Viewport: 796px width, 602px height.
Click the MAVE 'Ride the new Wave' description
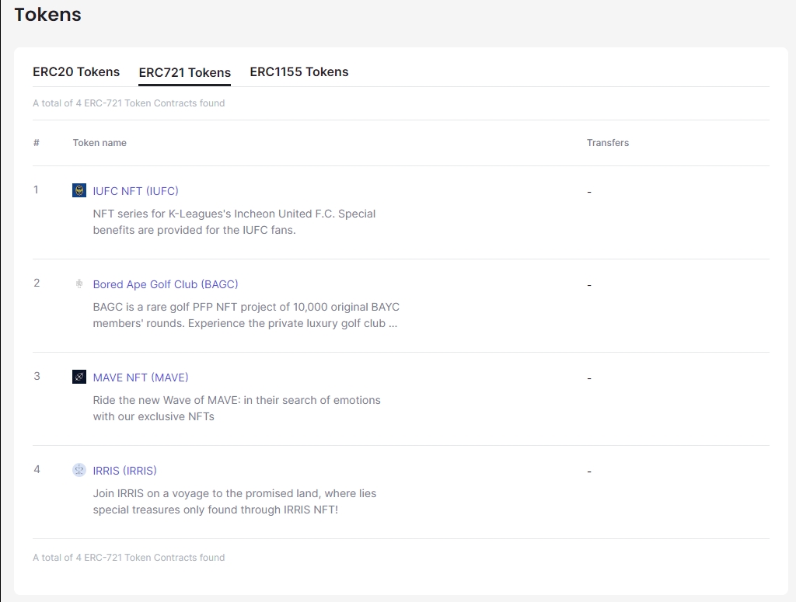(x=236, y=408)
